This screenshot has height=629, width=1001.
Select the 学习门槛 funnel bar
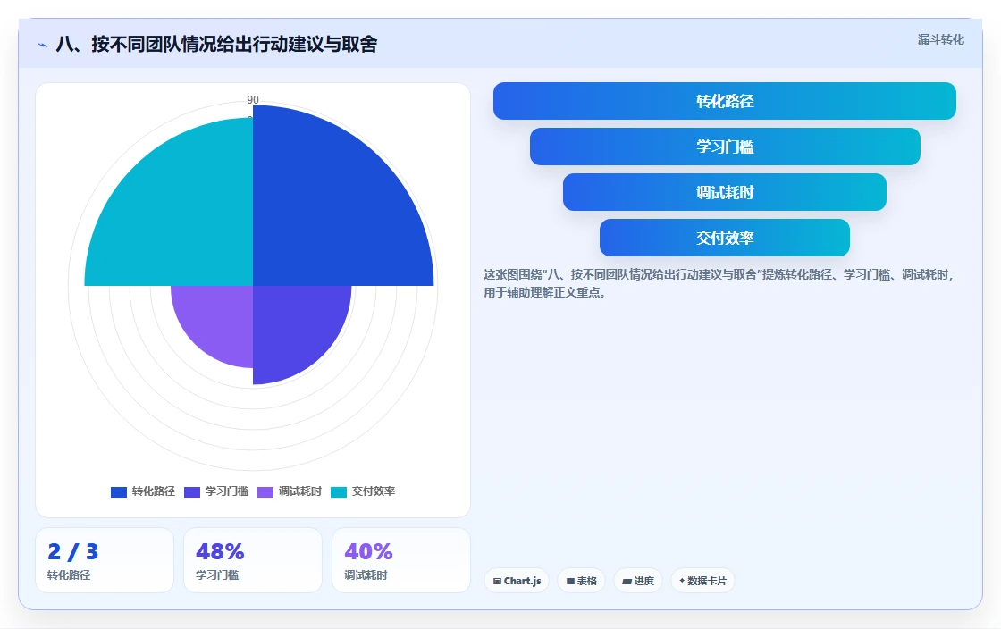pos(725,147)
